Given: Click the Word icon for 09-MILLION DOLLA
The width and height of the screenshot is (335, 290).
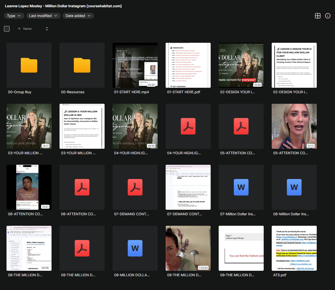Looking at the screenshot, I should [x=135, y=248].
